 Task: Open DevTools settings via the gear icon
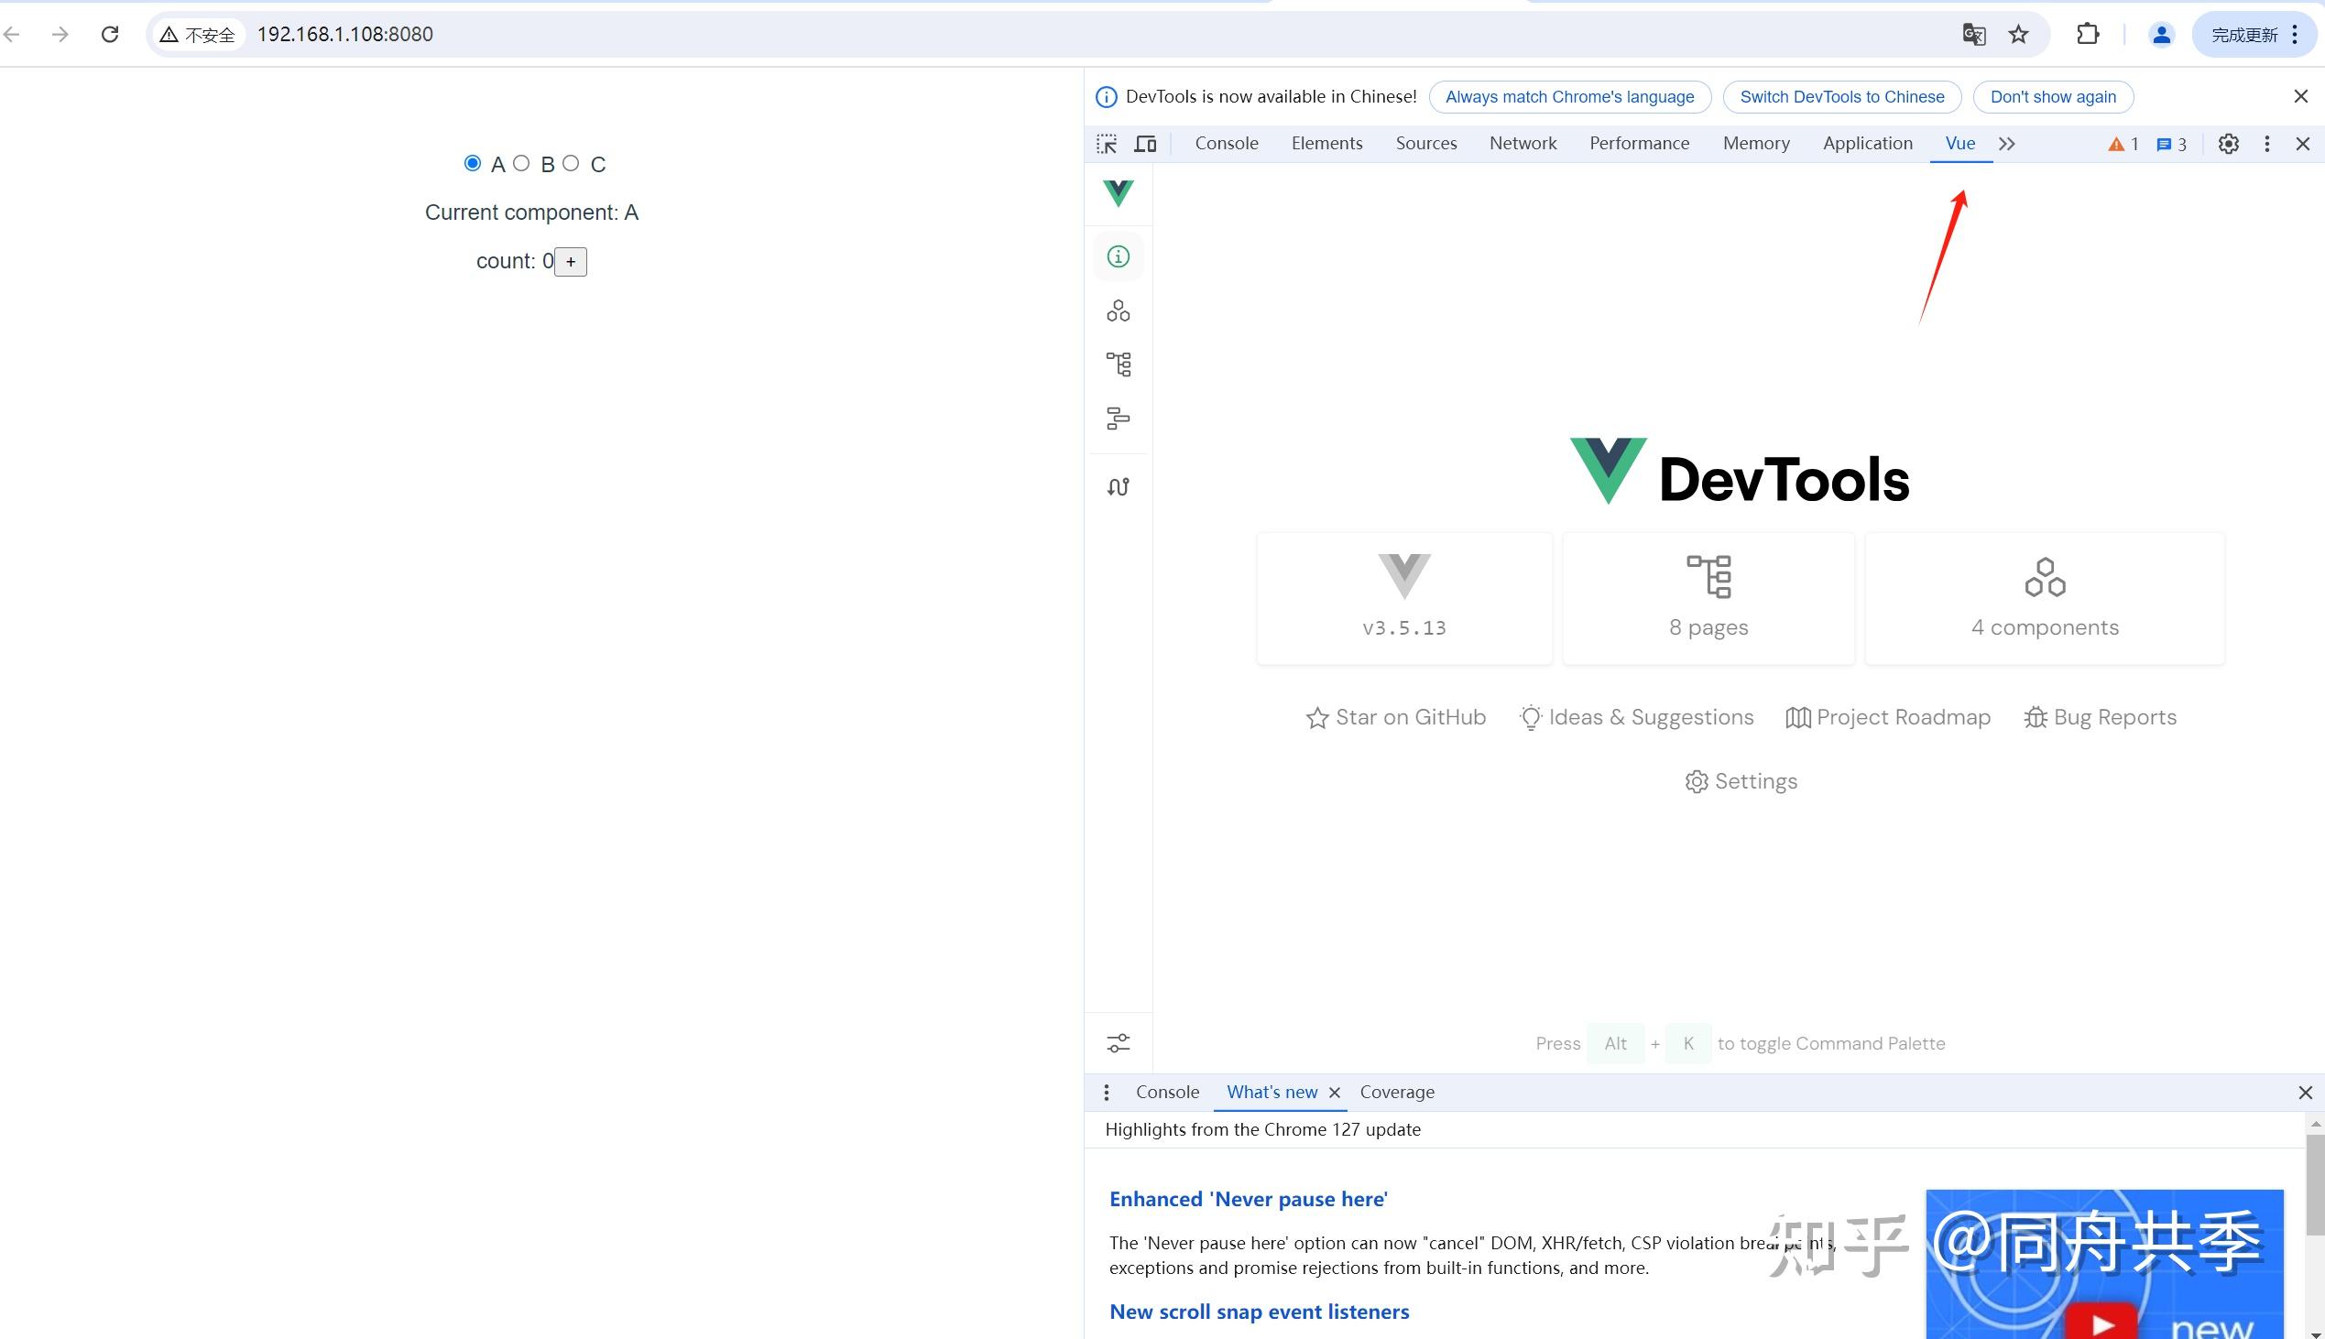click(x=2227, y=144)
